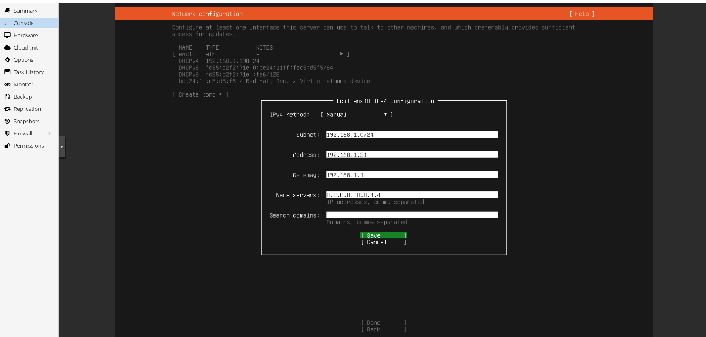
Task: Click the Network configuration title text
Action: (x=207, y=14)
